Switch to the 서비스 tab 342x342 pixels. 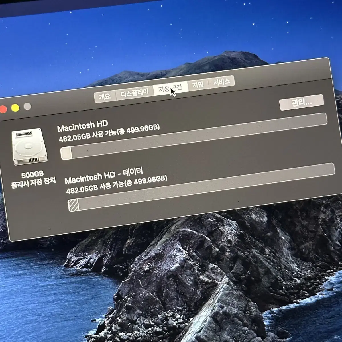[x=221, y=82]
